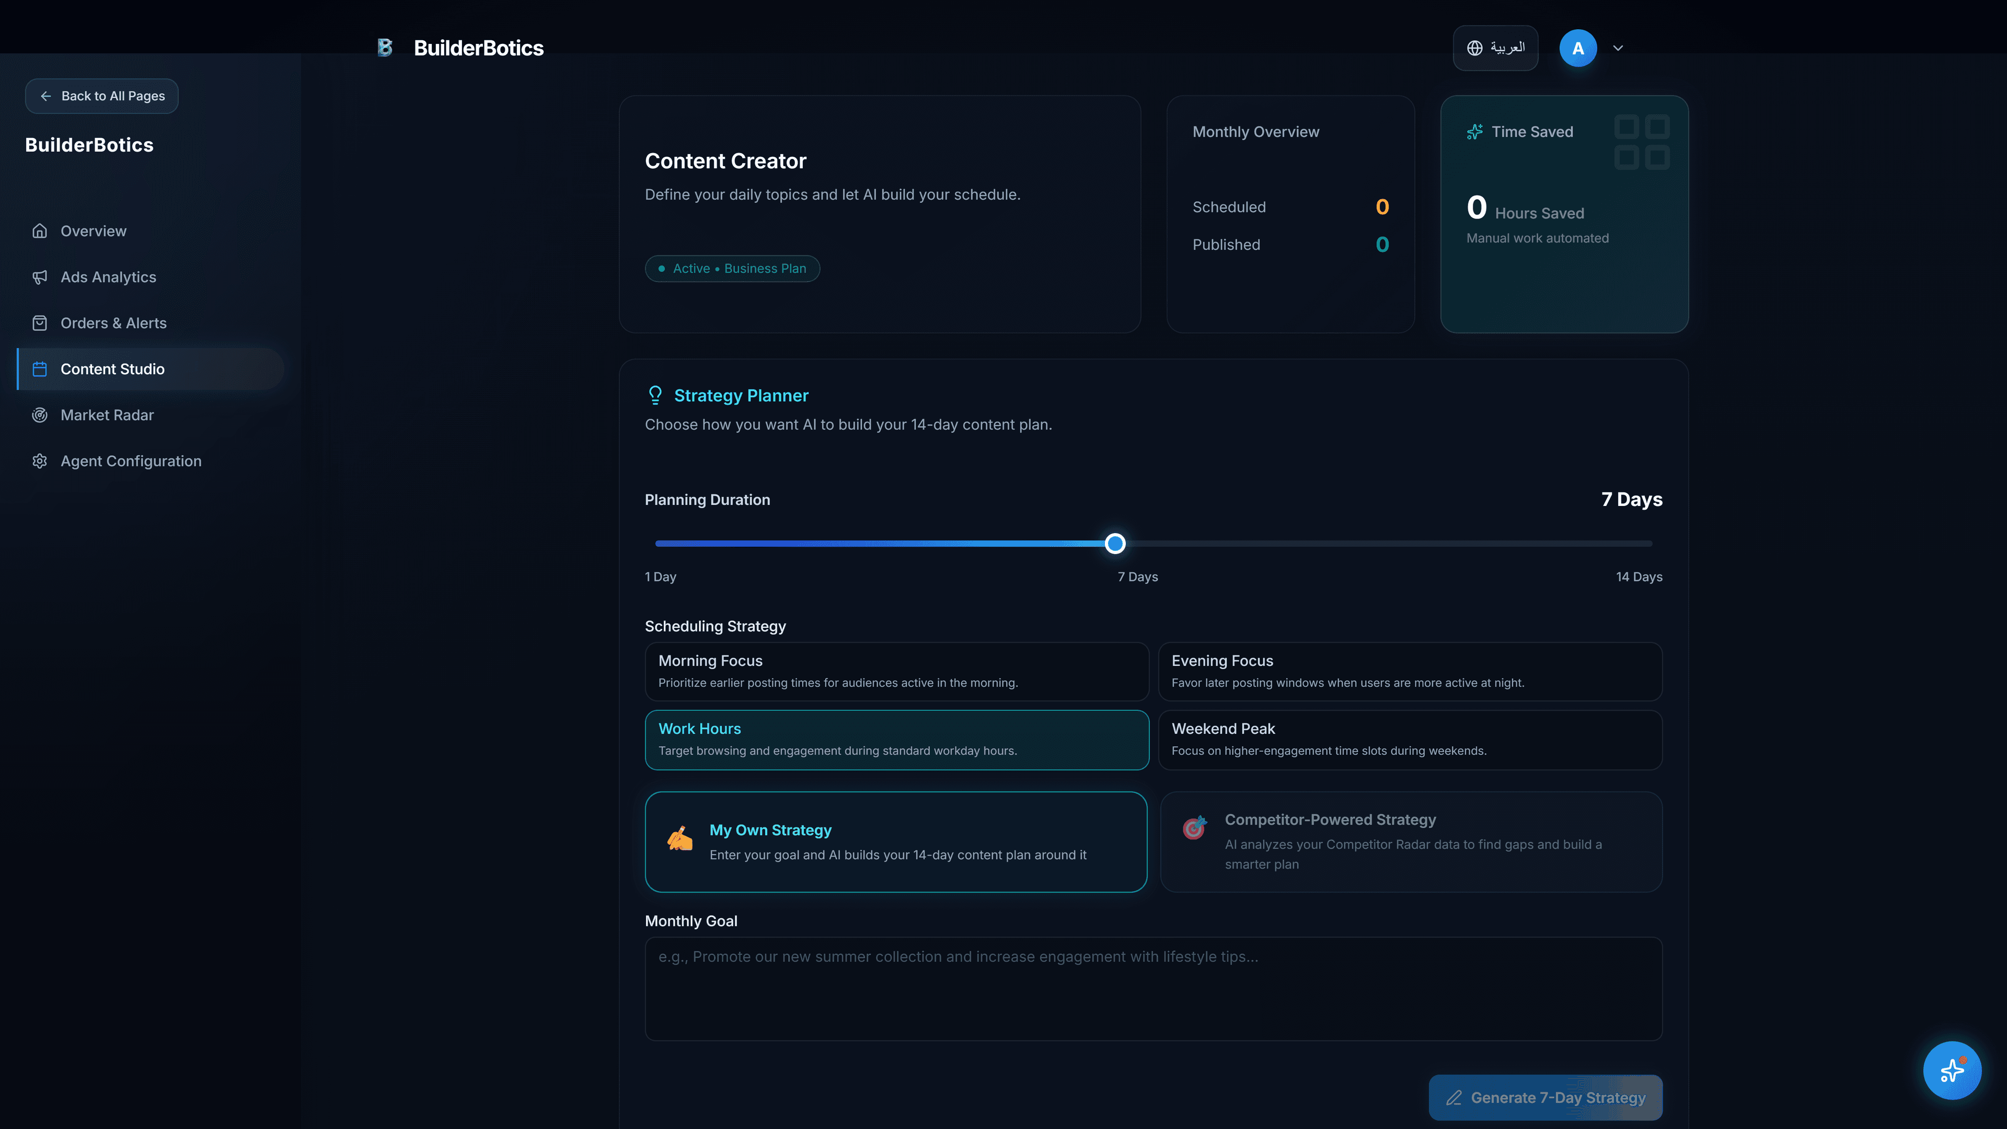Click Back to All Pages

pos(101,96)
